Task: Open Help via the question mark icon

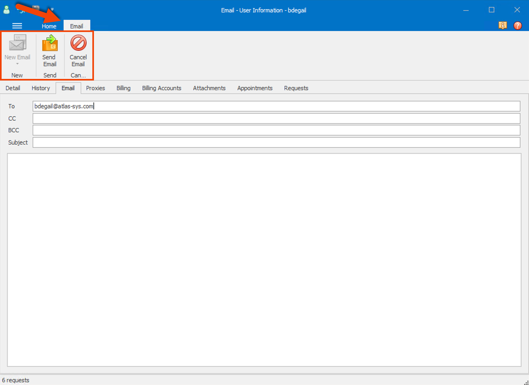Action: [x=518, y=26]
